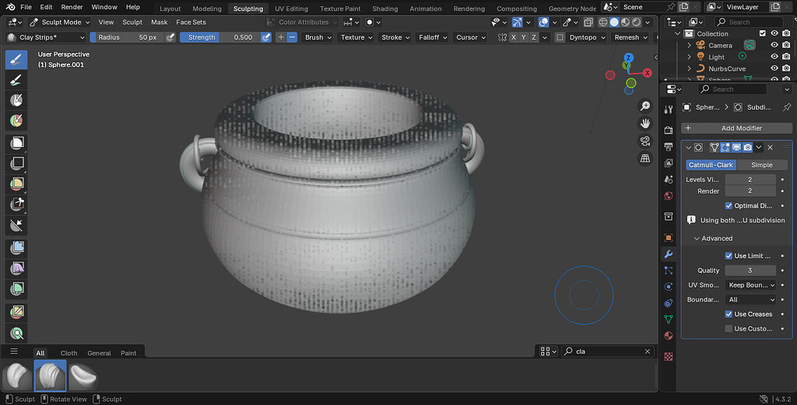Click the pan view hand icon

(645, 124)
